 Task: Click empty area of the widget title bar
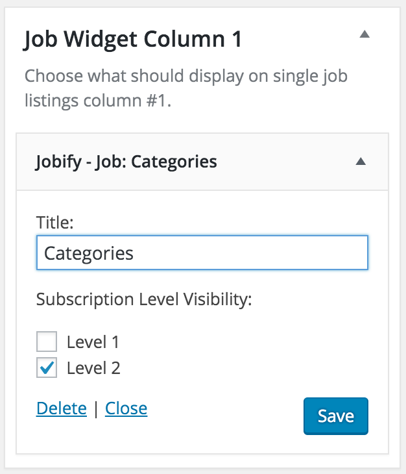click(284, 162)
